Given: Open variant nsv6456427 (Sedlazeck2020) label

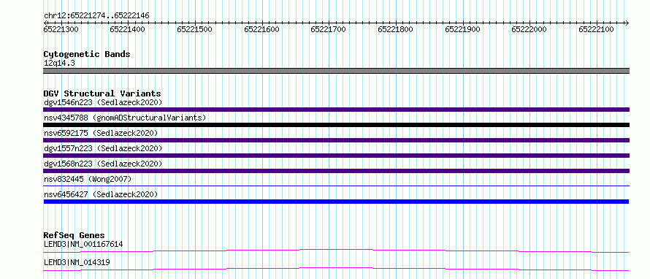Looking at the screenshot, I should 101,194.
